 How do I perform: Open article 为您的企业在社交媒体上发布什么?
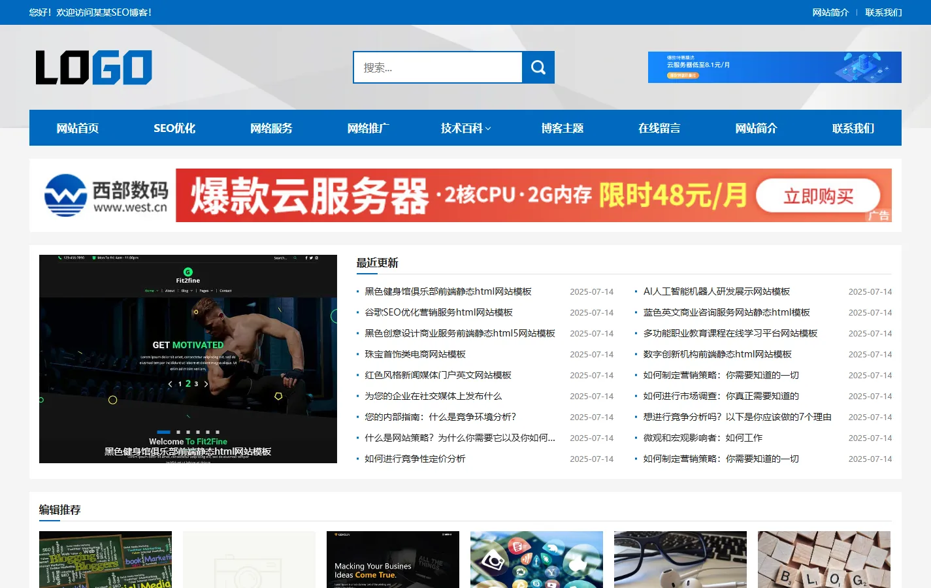point(433,396)
